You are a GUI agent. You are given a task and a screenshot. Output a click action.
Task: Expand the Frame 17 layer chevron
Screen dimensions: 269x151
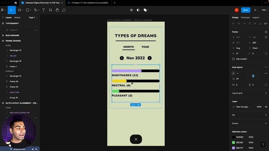tap(36, 30)
